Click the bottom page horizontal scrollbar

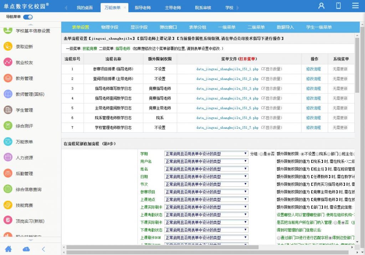point(207,253)
